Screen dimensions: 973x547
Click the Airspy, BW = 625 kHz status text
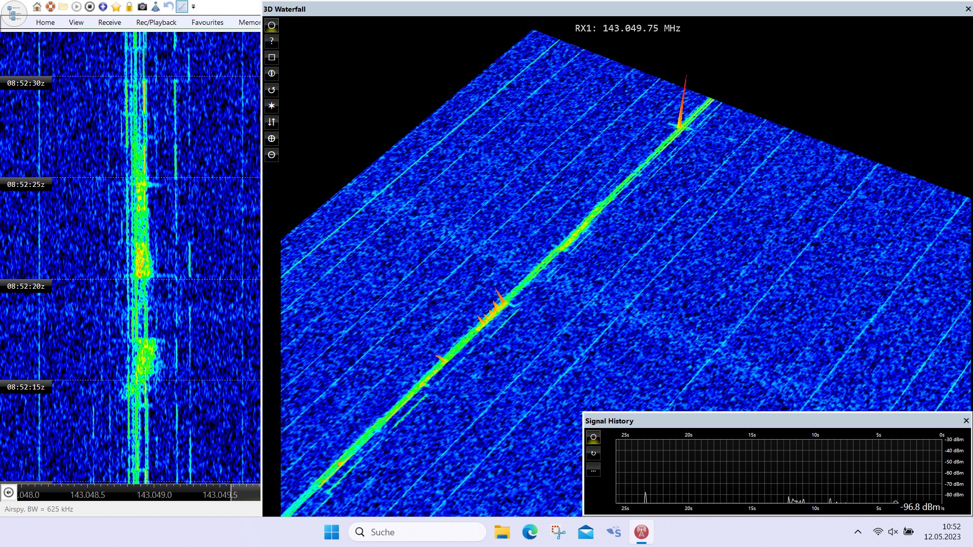[39, 509]
